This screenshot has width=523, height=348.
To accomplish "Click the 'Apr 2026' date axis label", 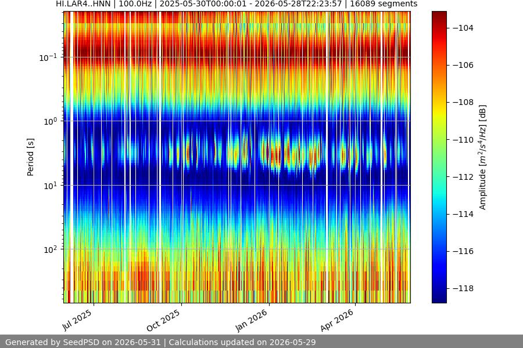I will [337, 320].
